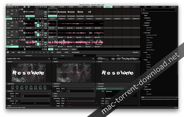Toggle Solo S on Layer 1
This screenshot has height=117, width=184.
16,41
